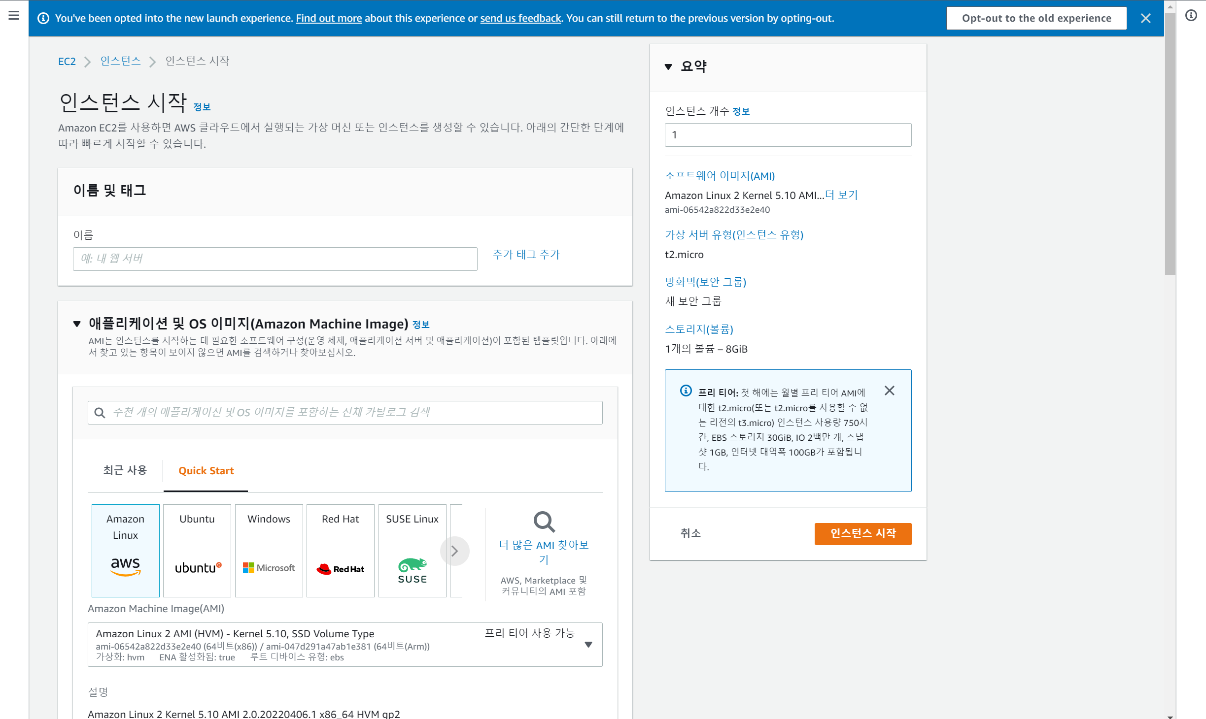Screen dimensions: 1206x719
Task: Switch to the 최근 사용 tab
Action: click(x=125, y=470)
